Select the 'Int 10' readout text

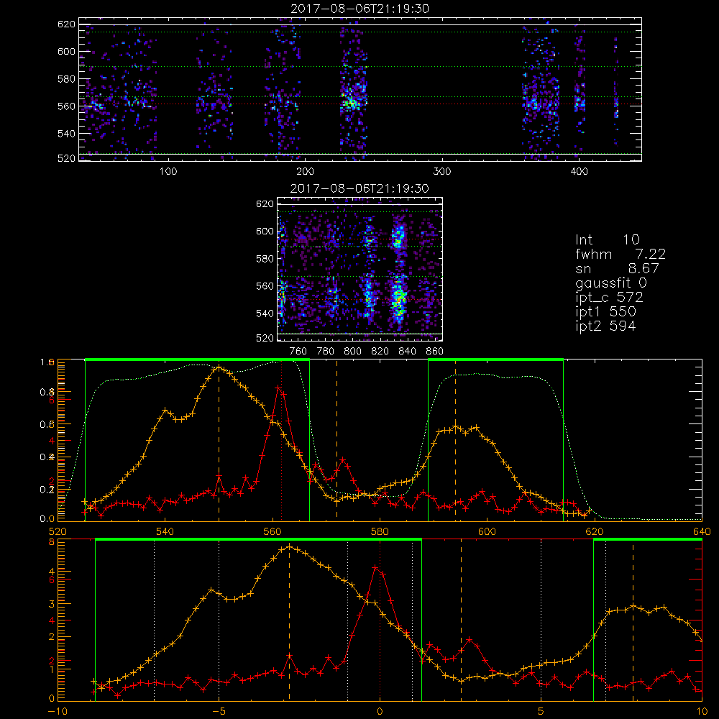tap(607, 239)
